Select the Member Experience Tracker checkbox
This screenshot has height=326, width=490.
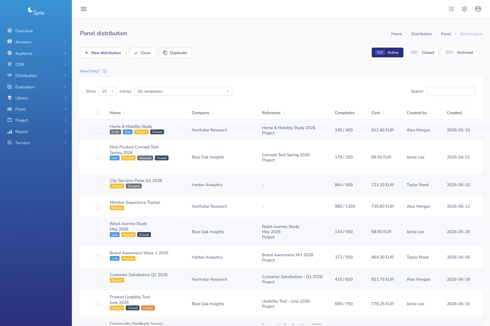(98, 206)
